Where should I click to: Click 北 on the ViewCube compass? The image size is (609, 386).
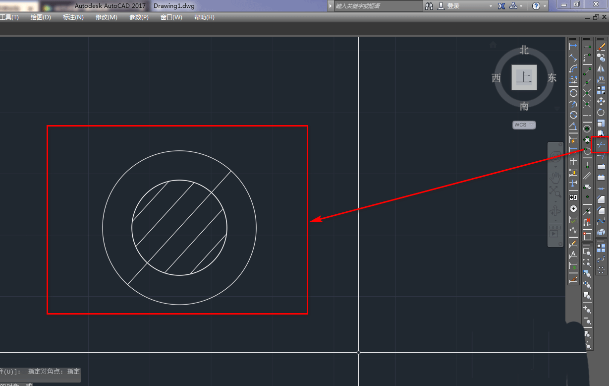(x=524, y=50)
